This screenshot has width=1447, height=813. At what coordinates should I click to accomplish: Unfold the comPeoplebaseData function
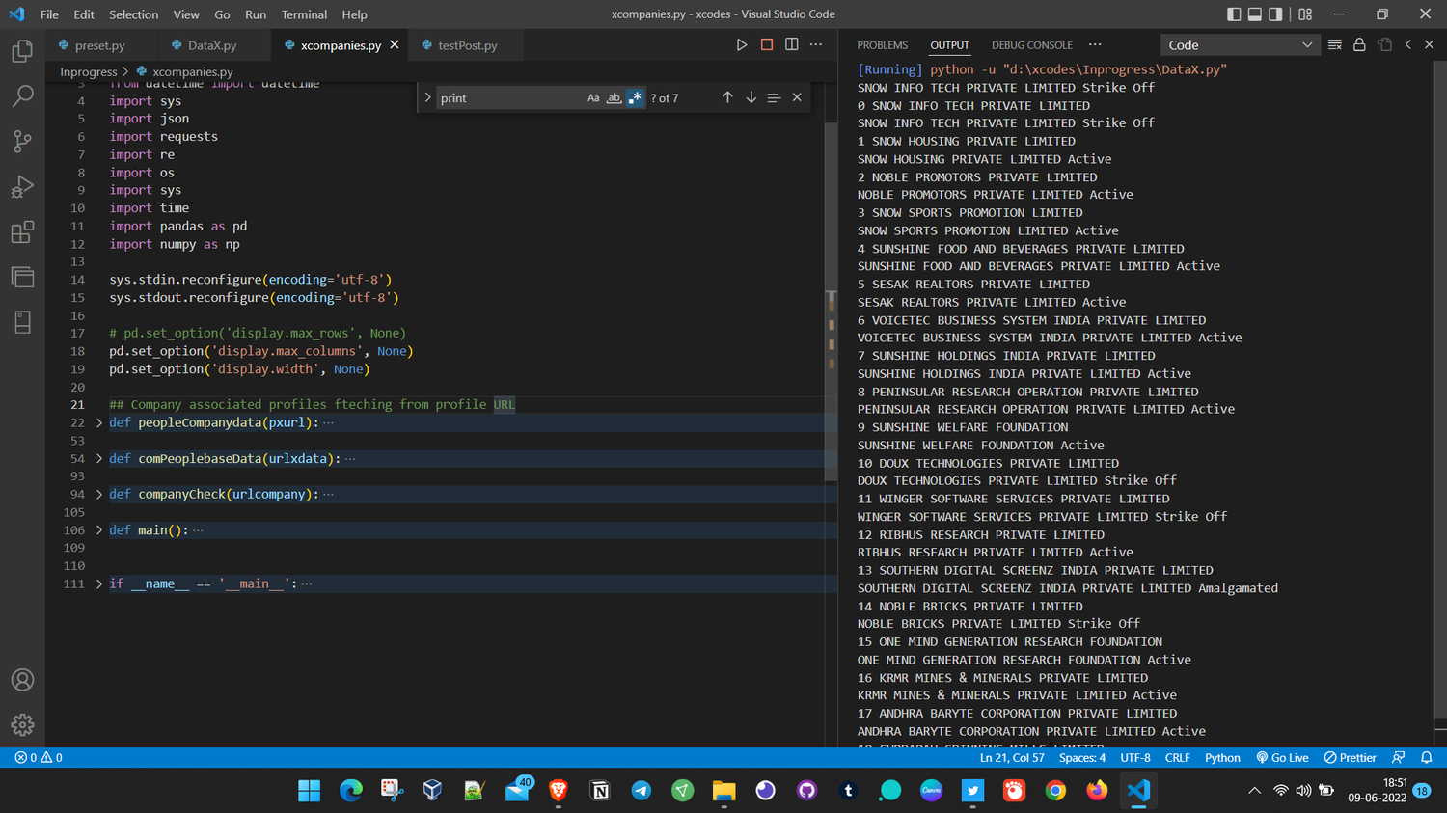99,458
